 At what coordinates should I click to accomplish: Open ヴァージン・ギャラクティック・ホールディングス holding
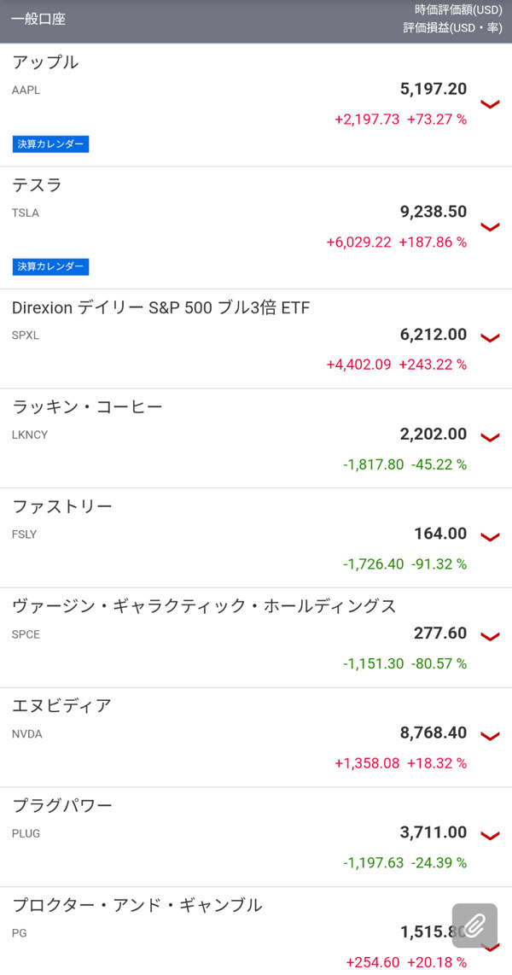pos(204,606)
